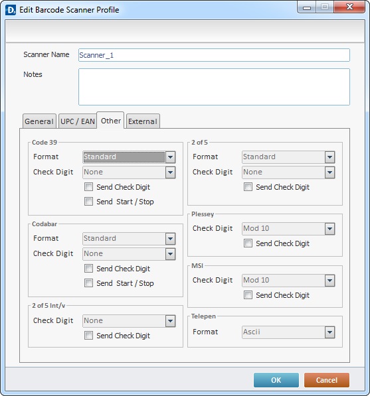370x396 pixels.
Task: Expand the 2 of 5 Format dropdown
Action: [288, 157]
